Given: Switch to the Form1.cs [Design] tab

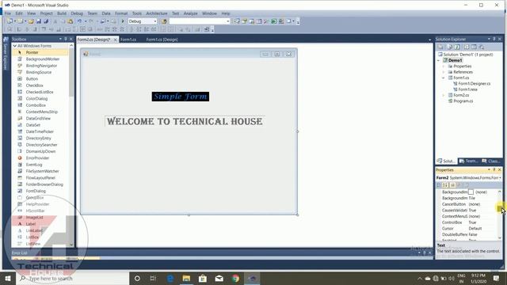Looking at the screenshot, I should [162, 40].
